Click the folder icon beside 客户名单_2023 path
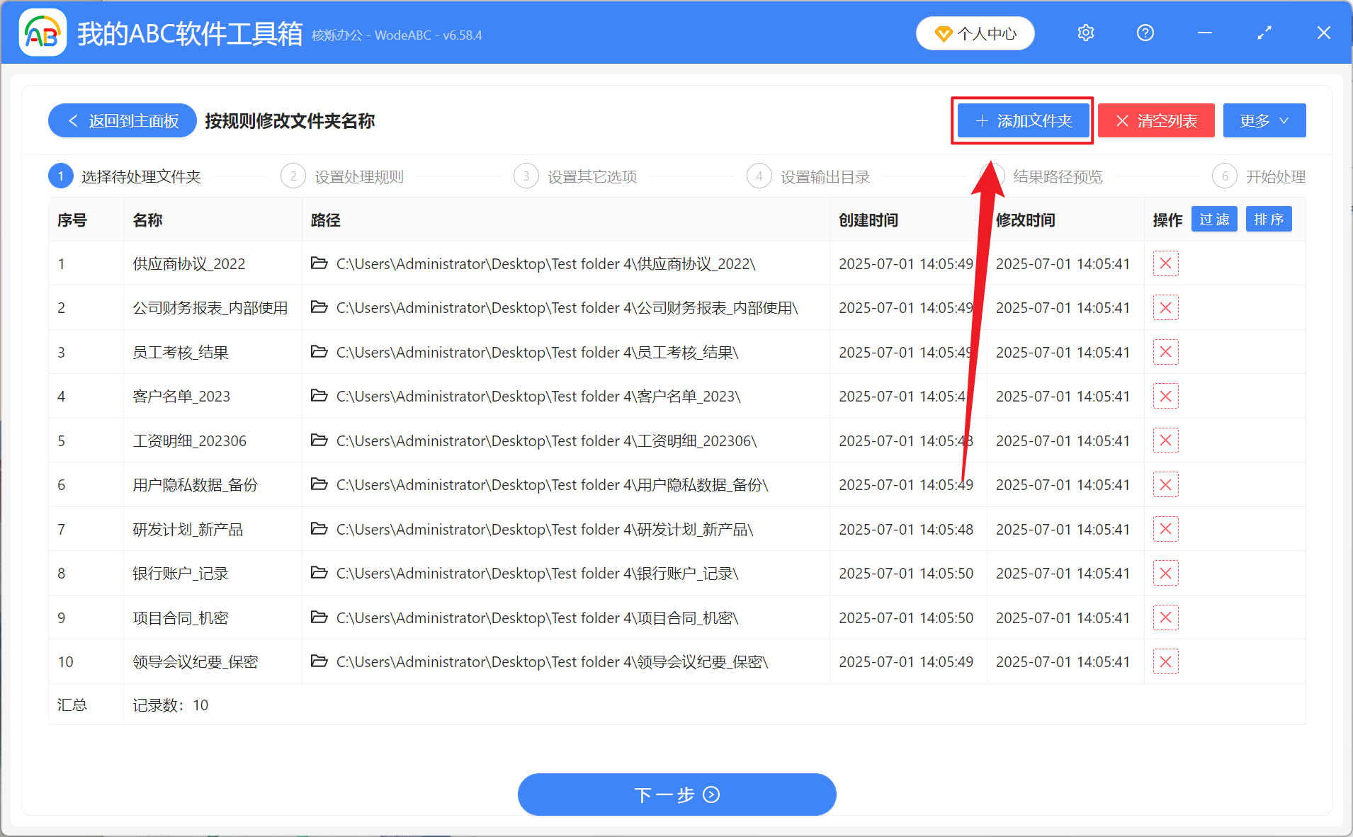1353x837 pixels. (319, 396)
